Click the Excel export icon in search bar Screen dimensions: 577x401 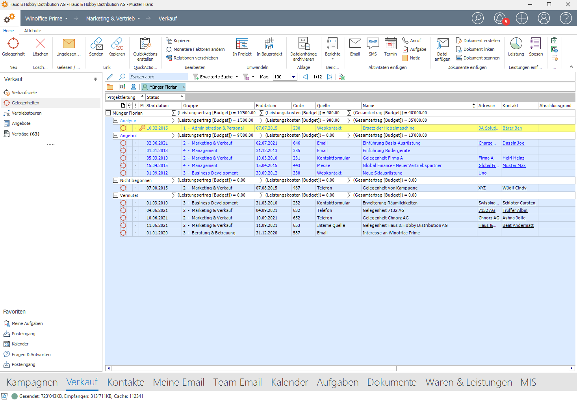[341, 77]
